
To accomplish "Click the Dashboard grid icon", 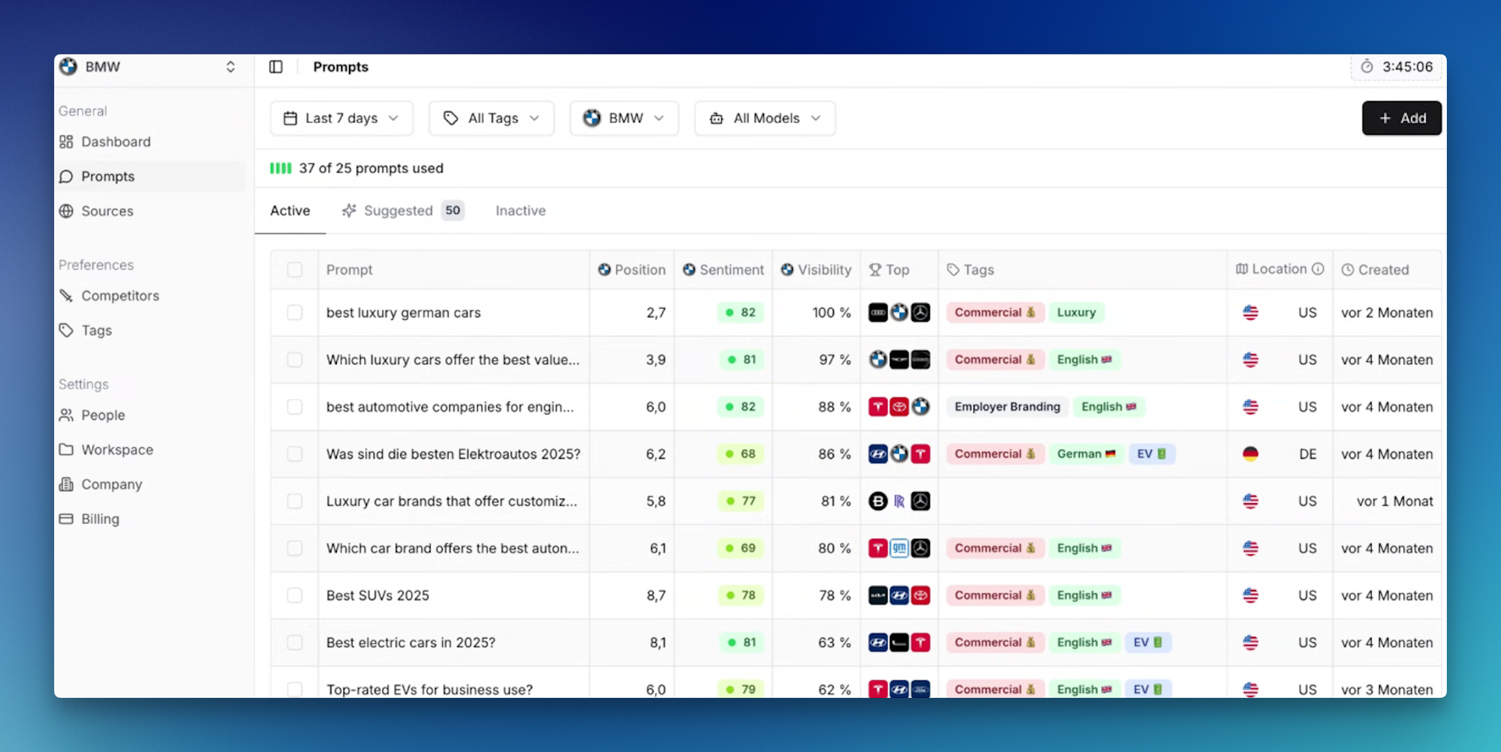I will tap(66, 142).
